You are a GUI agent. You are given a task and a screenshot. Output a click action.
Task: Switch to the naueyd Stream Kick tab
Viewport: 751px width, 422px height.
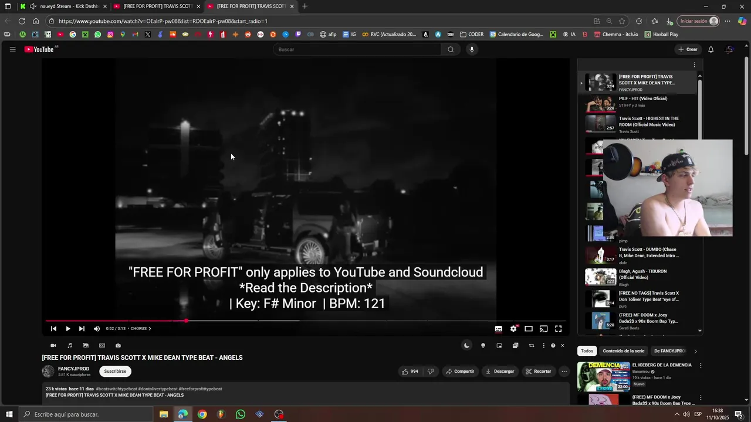point(64,6)
